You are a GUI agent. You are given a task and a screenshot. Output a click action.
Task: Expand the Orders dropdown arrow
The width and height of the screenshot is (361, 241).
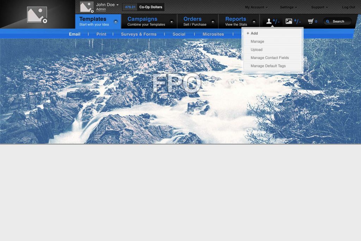point(213,22)
